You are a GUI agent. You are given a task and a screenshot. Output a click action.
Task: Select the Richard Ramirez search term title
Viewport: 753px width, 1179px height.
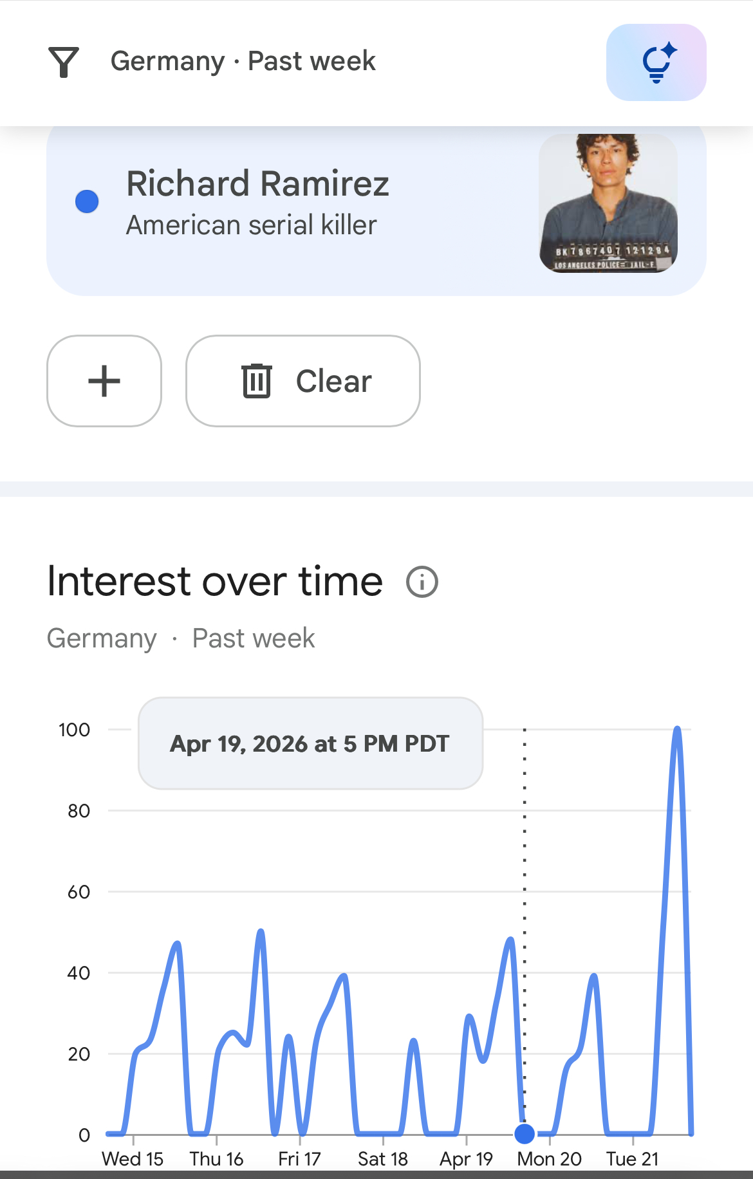tap(257, 183)
